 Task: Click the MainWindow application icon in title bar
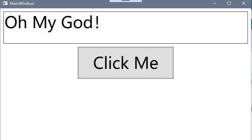tap(5, 3)
